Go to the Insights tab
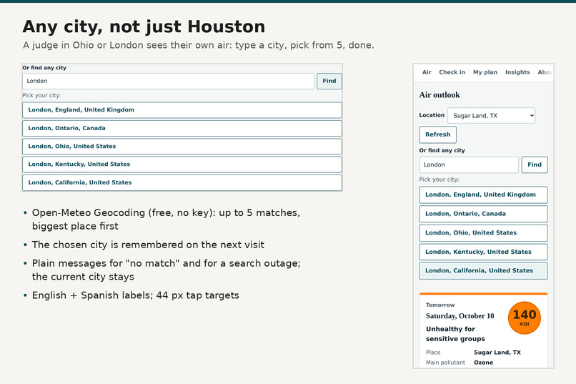The height and width of the screenshot is (384, 576). [517, 72]
